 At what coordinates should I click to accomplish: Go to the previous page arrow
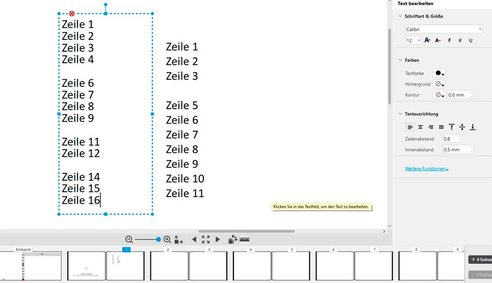pyautogui.click(x=194, y=239)
